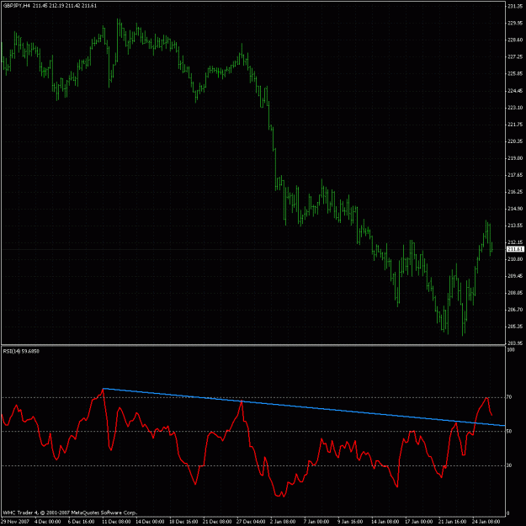Click the 14 Jan 08:00 time label

click(x=385, y=522)
